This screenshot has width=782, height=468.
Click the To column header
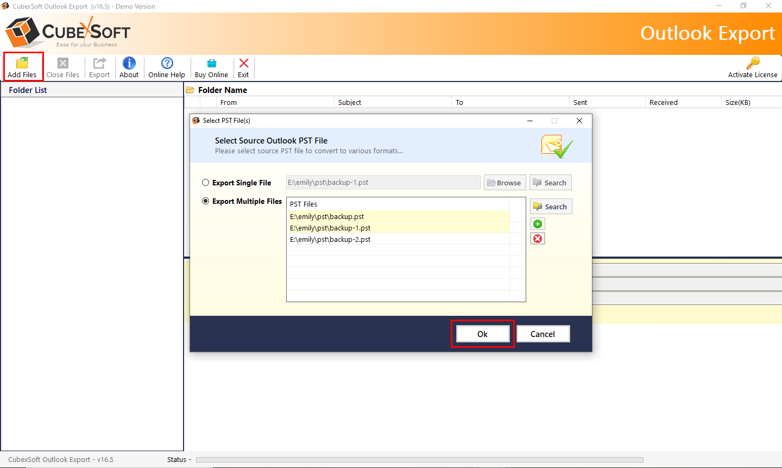pyautogui.click(x=510, y=102)
